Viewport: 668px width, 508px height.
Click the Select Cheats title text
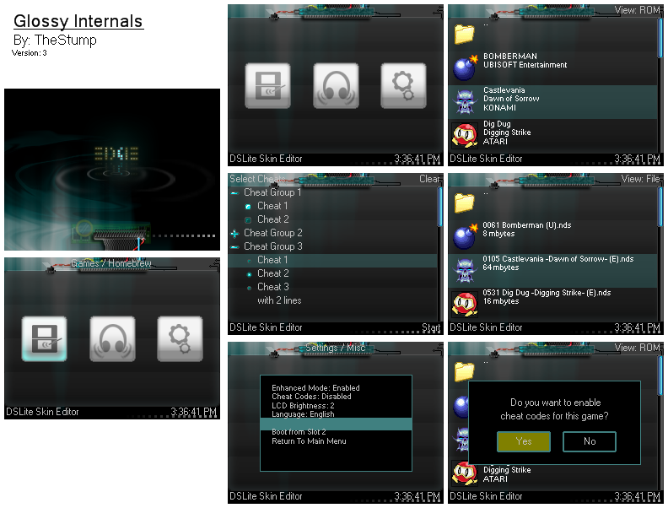tap(257, 179)
